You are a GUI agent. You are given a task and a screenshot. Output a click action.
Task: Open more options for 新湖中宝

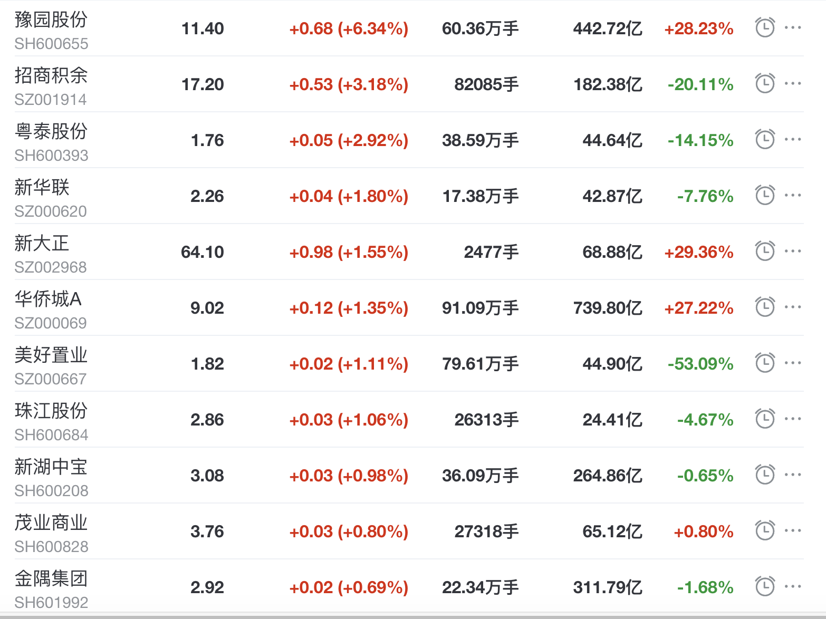coord(793,475)
